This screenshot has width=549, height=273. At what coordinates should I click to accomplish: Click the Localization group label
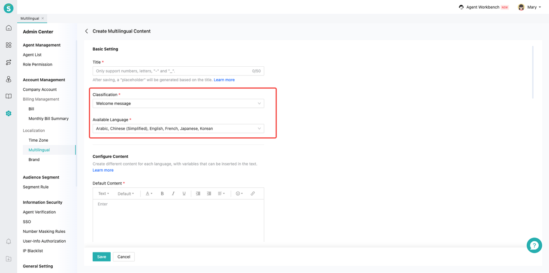[x=34, y=131]
